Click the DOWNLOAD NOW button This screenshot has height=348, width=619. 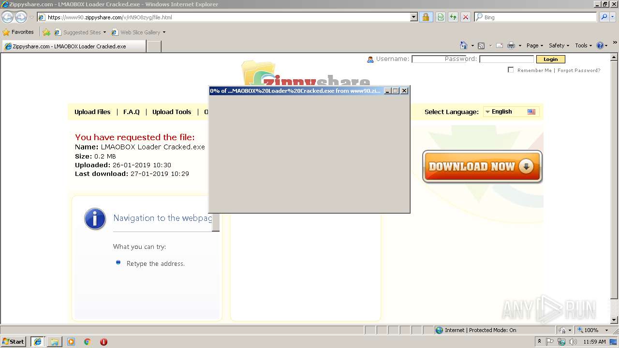pos(482,166)
